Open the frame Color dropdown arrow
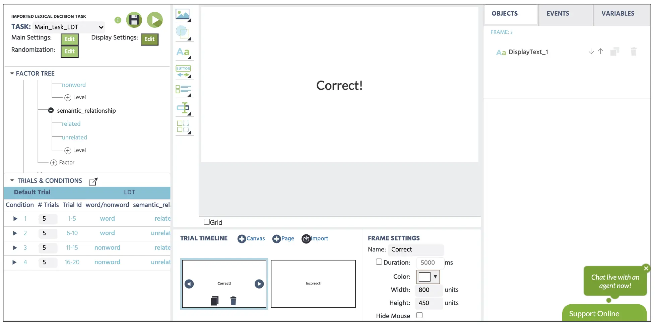The height and width of the screenshot is (325, 656). (435, 277)
